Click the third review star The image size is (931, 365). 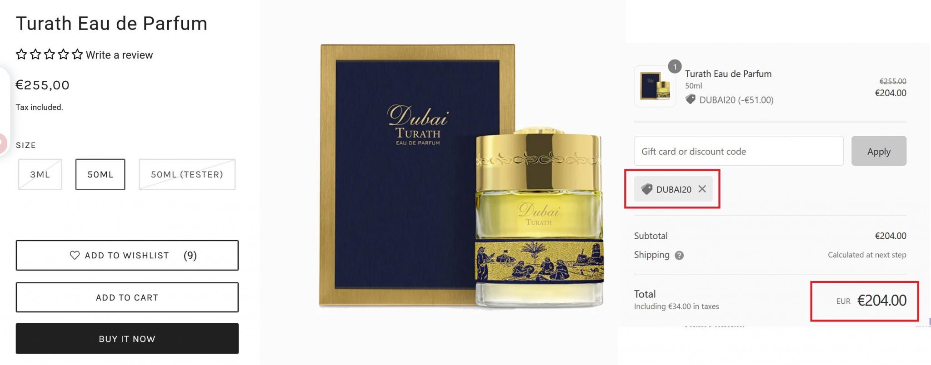click(x=50, y=55)
